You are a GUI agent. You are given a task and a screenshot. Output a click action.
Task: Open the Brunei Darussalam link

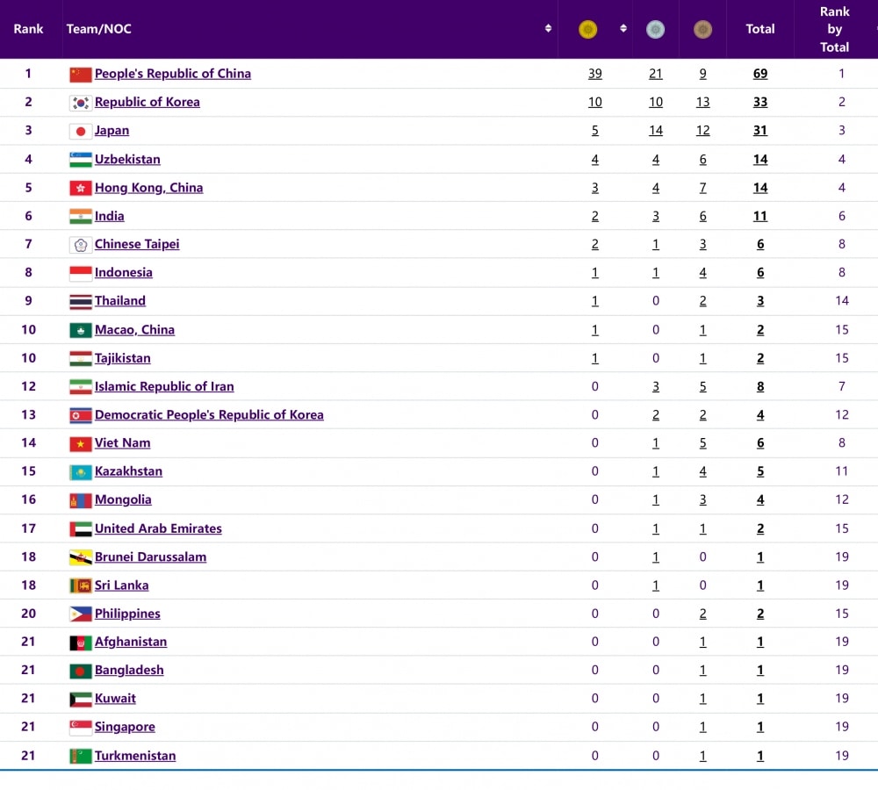(150, 557)
